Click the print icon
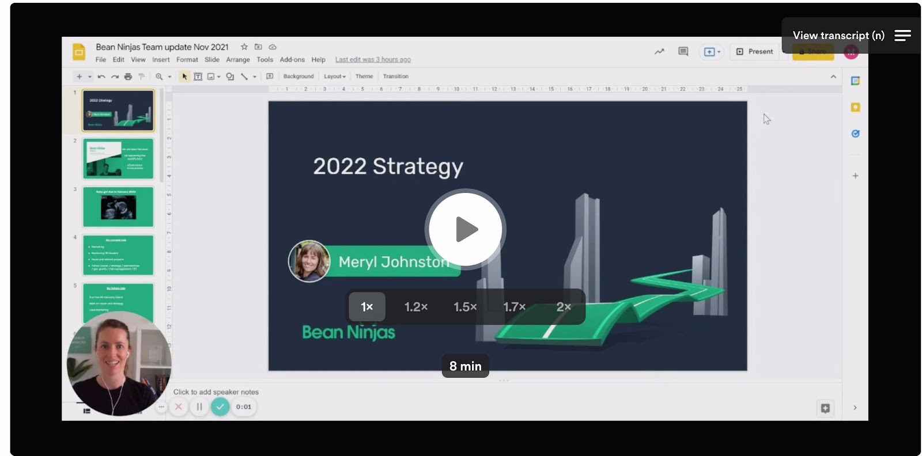Screen dimensions: 922x456 click(128, 77)
